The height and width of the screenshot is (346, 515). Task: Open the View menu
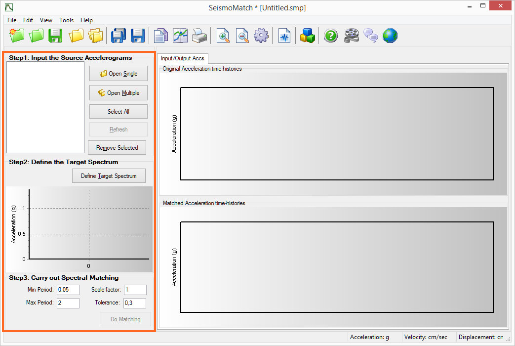[x=46, y=20]
